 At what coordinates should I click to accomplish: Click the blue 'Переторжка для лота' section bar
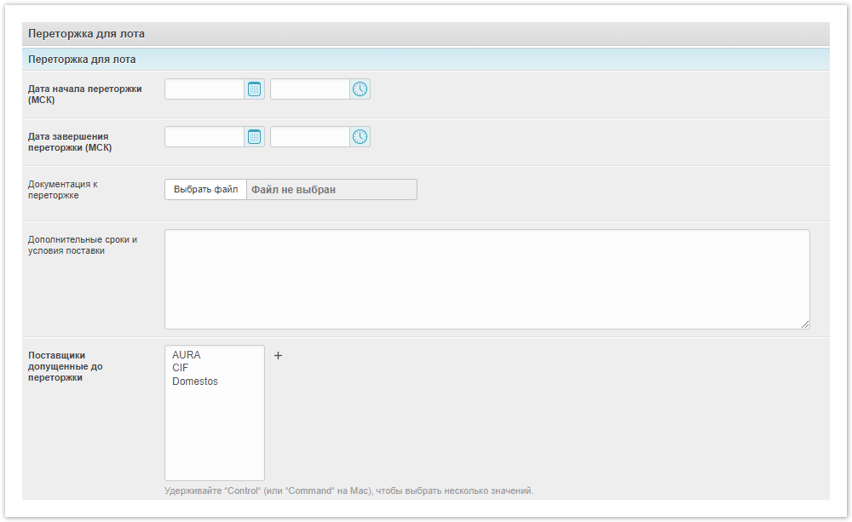point(82,60)
